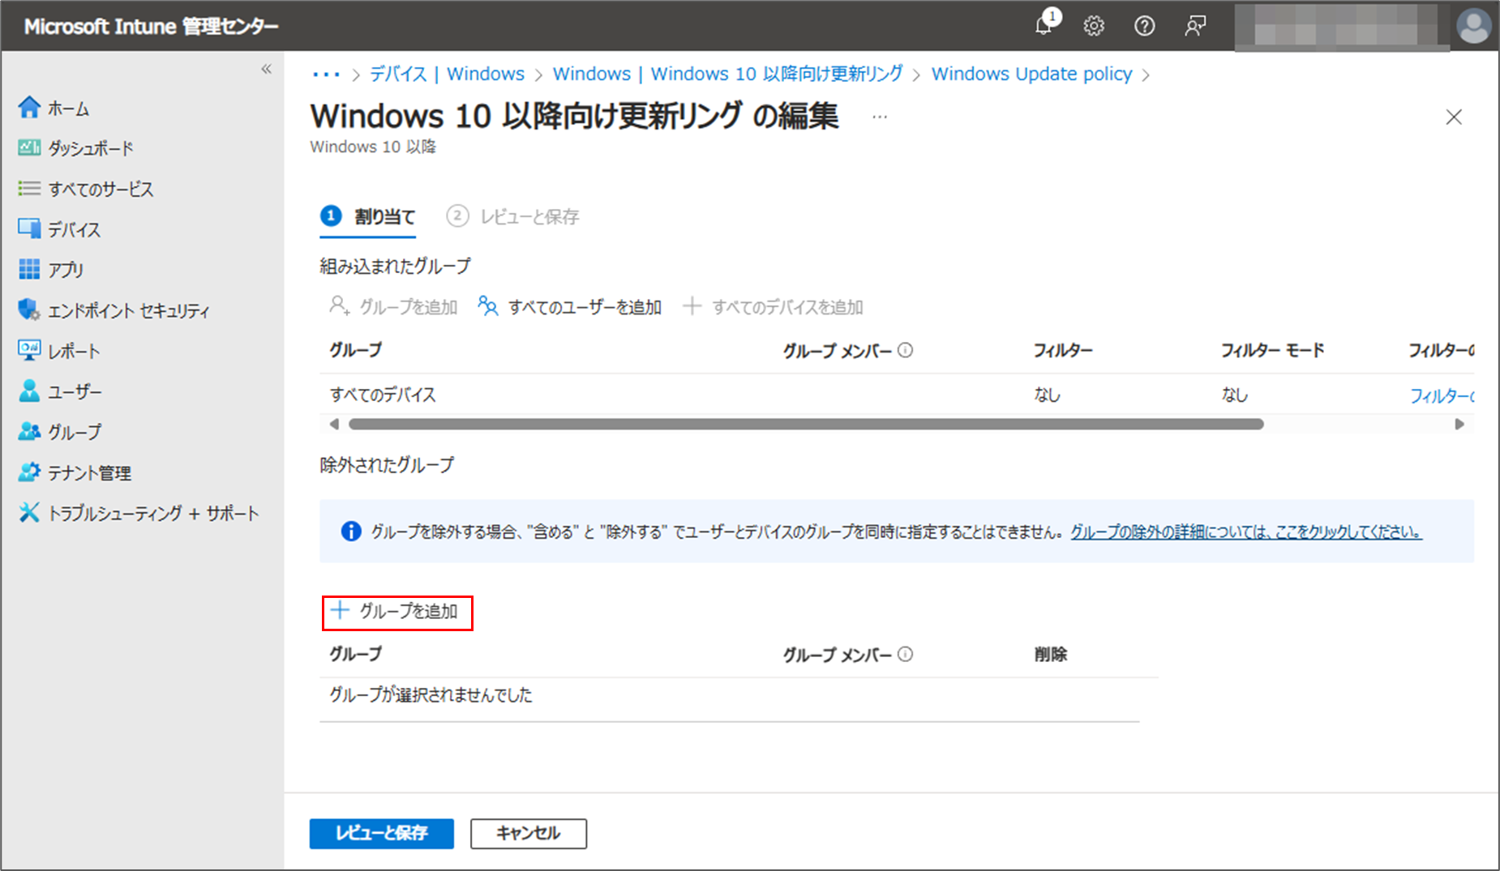Open ホーム in the navigation menu
This screenshot has width=1500, height=871.
point(69,108)
